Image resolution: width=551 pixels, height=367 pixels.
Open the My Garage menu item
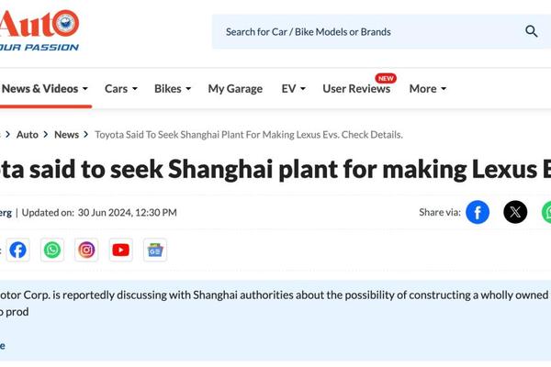(235, 88)
